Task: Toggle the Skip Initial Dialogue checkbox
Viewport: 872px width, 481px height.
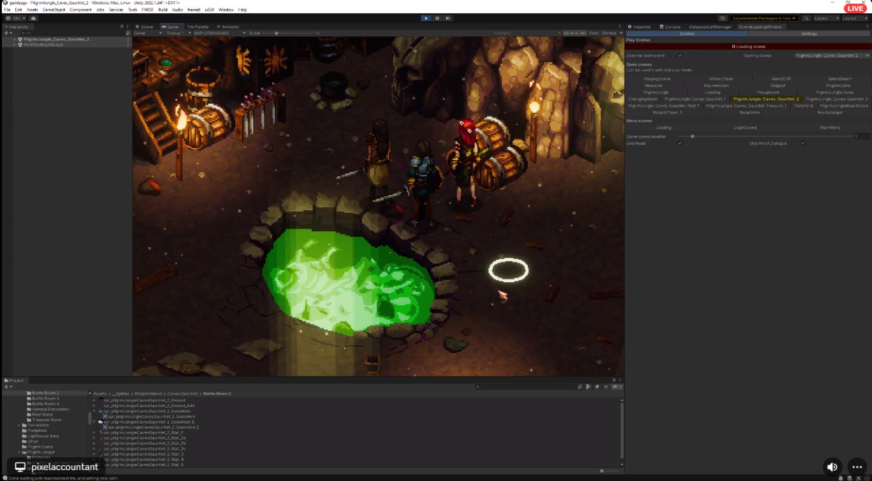Action: click(803, 143)
